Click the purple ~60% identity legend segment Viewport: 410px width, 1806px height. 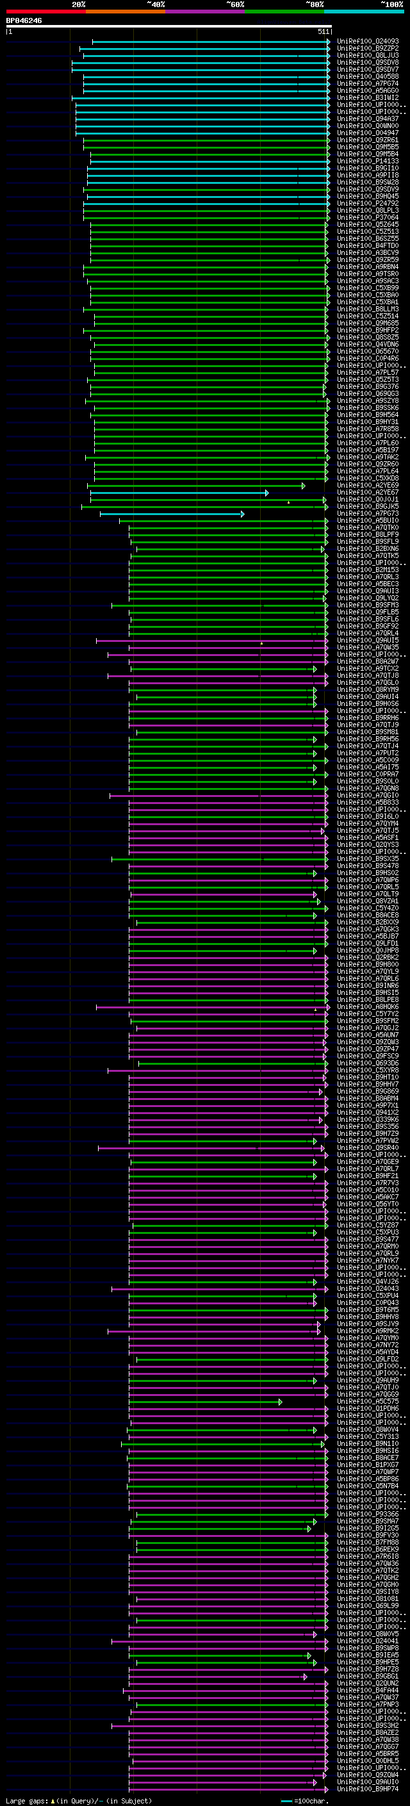206,12
